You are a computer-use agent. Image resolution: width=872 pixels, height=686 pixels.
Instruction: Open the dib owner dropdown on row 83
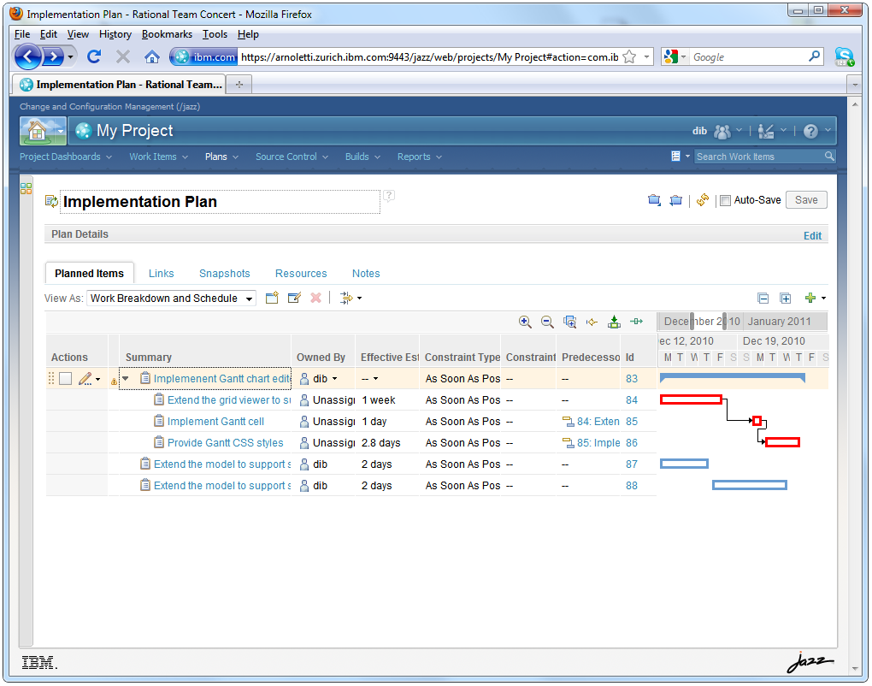click(335, 379)
